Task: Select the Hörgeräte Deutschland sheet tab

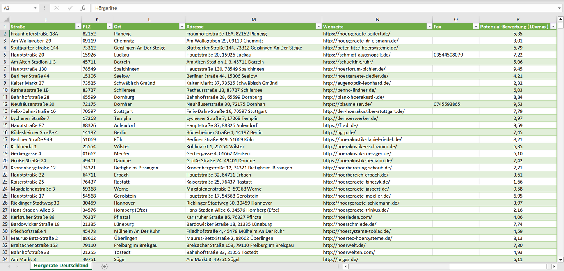Action: pos(61,266)
